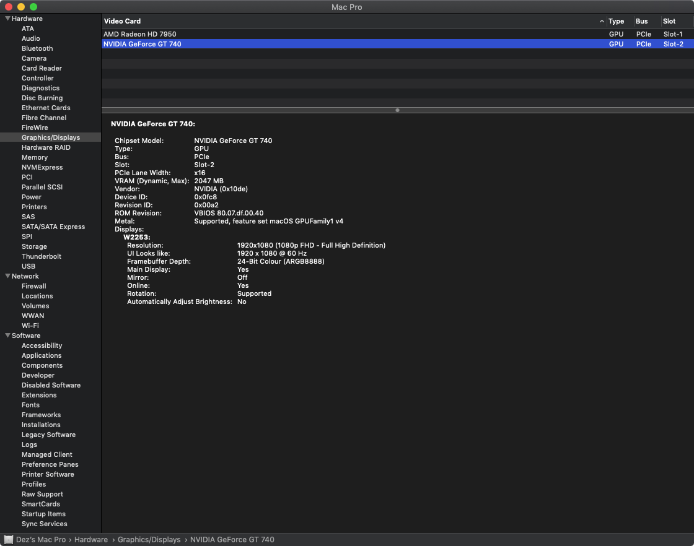Image resolution: width=694 pixels, height=546 pixels.
Task: Select Card Reader in the sidebar
Action: [42, 68]
